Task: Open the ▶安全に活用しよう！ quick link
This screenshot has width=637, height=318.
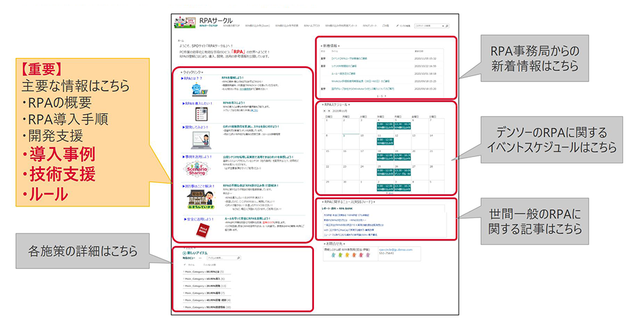Action: coord(198,219)
